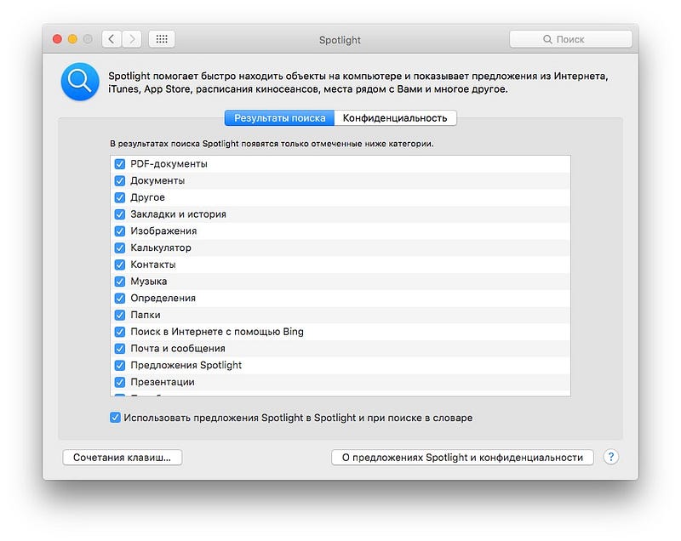
Task: Disable the Другое category checkbox
Action: tap(120, 197)
